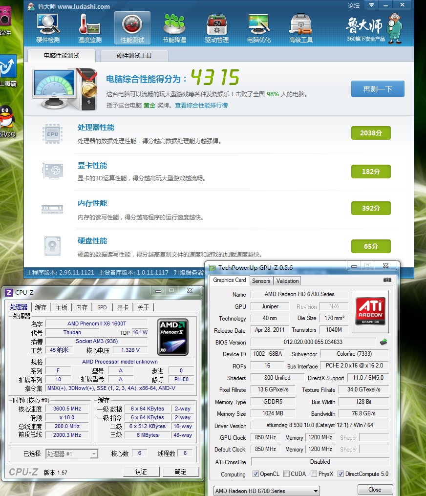Open the 论坛 forum link
426x496 pixels.
(x=354, y=6)
